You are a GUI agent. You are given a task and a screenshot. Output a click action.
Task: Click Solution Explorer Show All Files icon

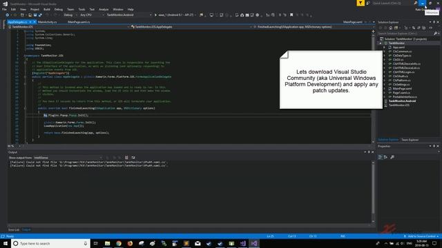(x=423, y=28)
